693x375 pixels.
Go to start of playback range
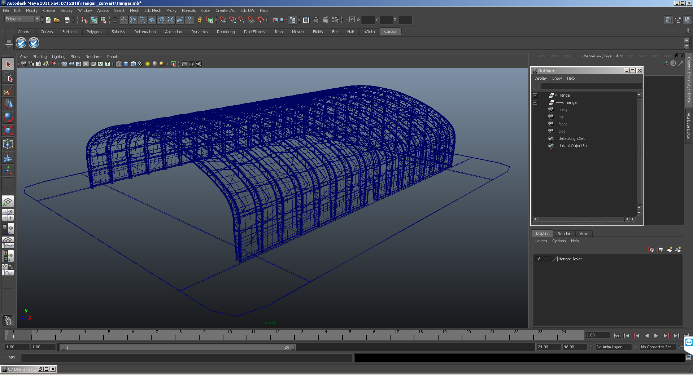616,336
